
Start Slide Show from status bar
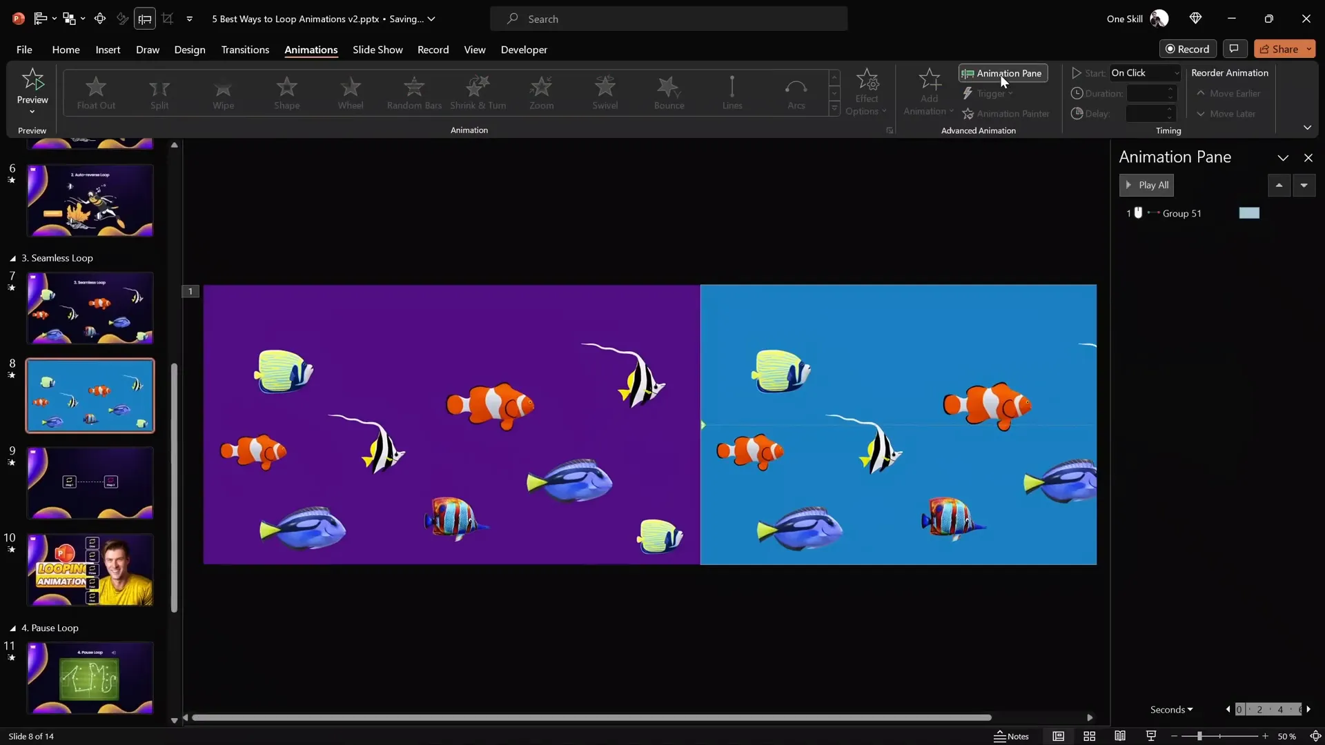tap(1151, 736)
